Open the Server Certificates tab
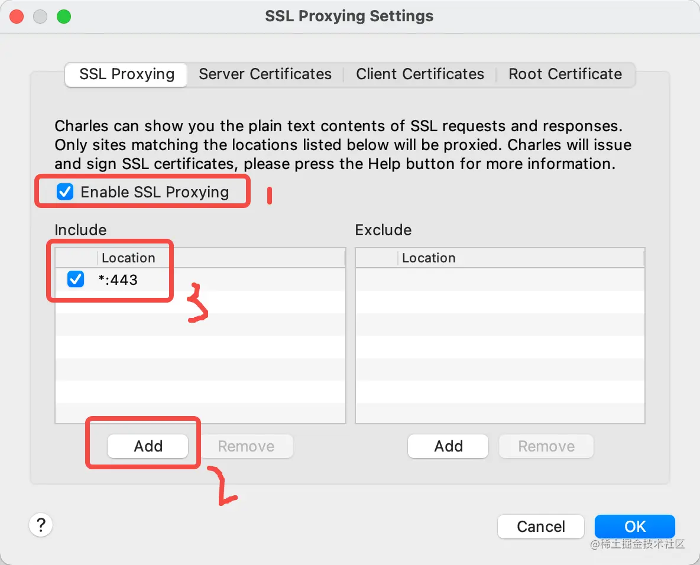This screenshot has height=565, width=700. (265, 74)
